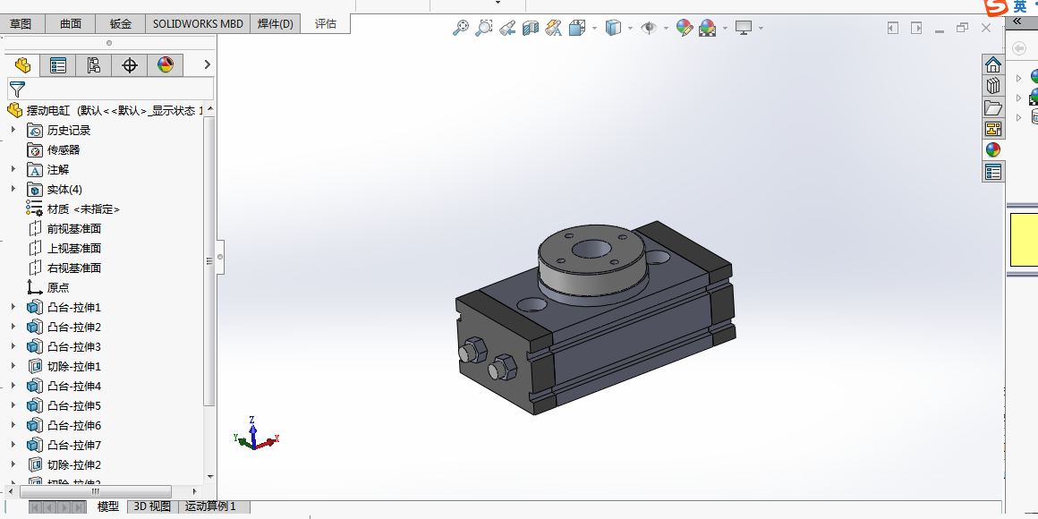1038x519 pixels.
Task: Select the 右视基准面 plane
Action: click(x=64, y=268)
